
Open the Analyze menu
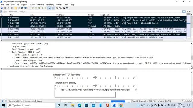(x=32, y=5)
